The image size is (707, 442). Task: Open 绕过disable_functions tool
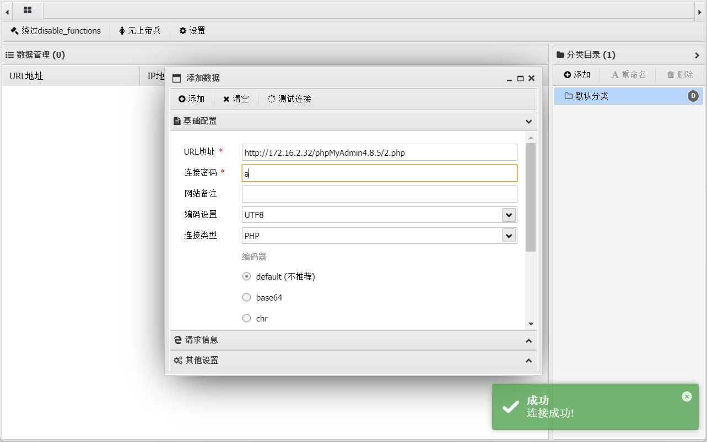[x=56, y=31]
